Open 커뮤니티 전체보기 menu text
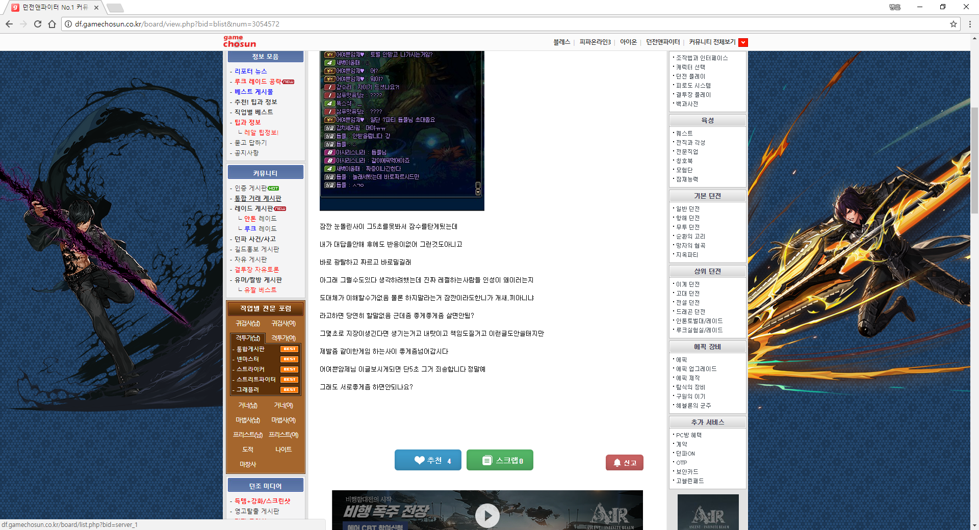979x530 pixels. 712,42
